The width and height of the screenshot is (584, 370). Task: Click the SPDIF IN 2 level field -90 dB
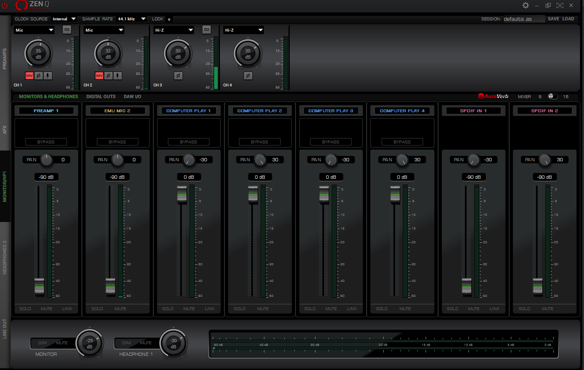pyautogui.click(x=545, y=177)
